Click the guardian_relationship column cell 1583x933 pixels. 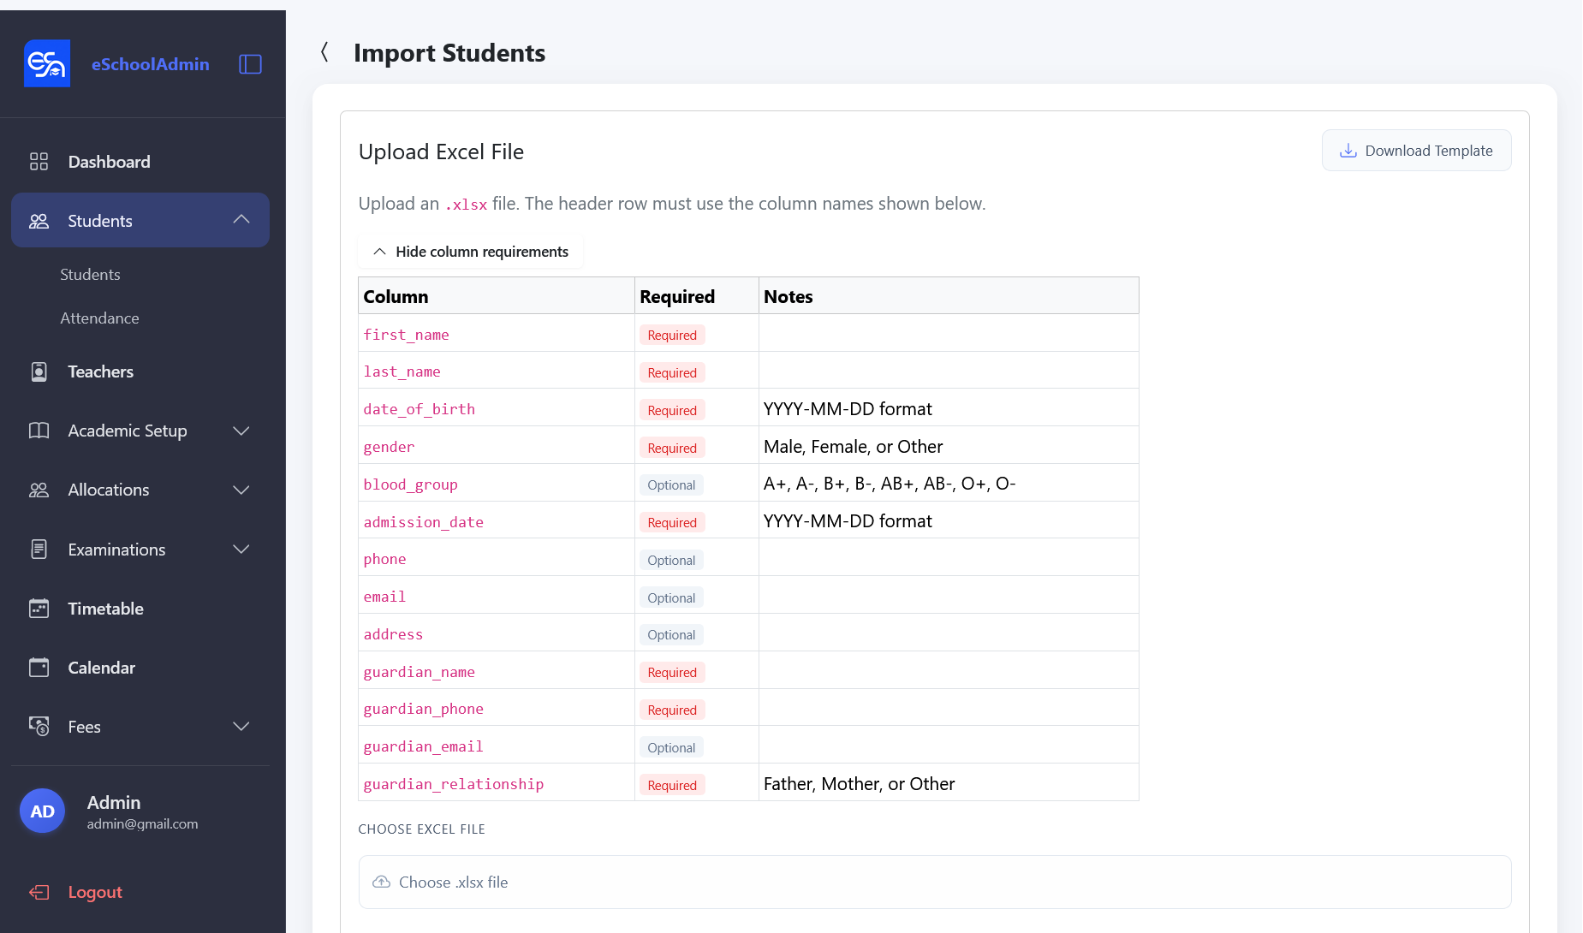click(x=496, y=784)
